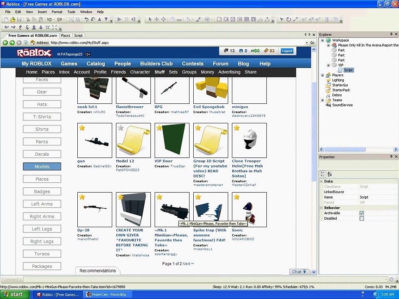Click the alphabetical sort properties icon

pyautogui.click(x=330, y=174)
